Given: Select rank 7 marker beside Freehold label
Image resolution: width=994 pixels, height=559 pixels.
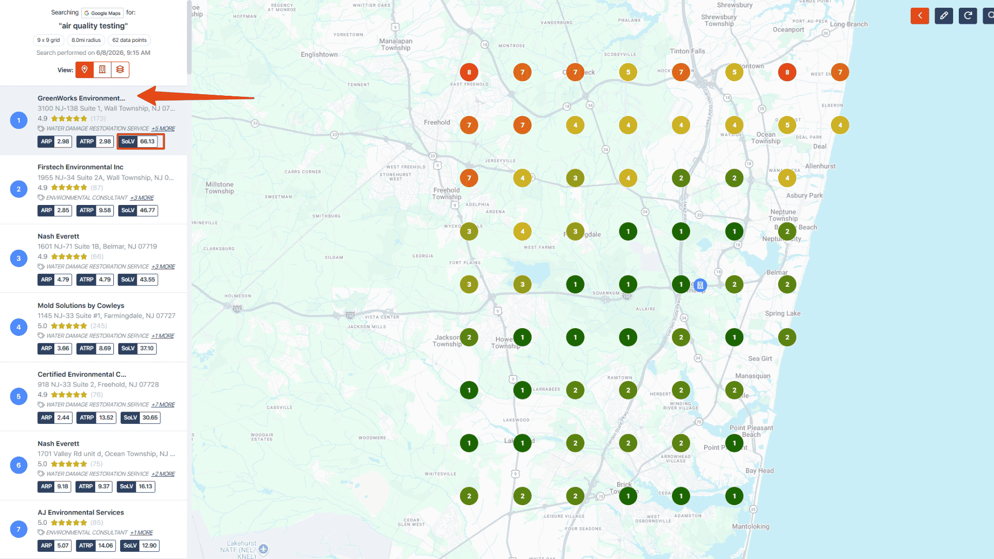Looking at the screenshot, I should pos(469,125).
